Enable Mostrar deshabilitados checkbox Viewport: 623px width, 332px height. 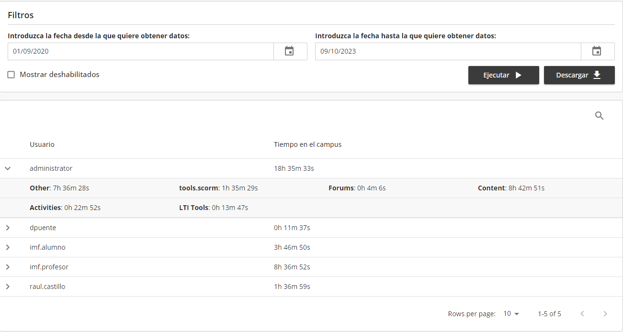11,75
